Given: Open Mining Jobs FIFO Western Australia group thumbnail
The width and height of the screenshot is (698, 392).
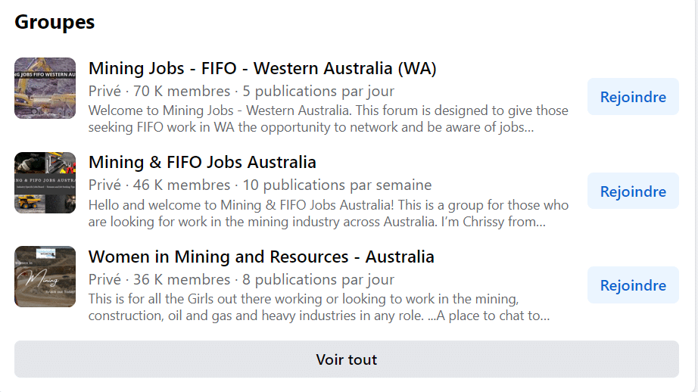Looking at the screenshot, I should (45, 88).
